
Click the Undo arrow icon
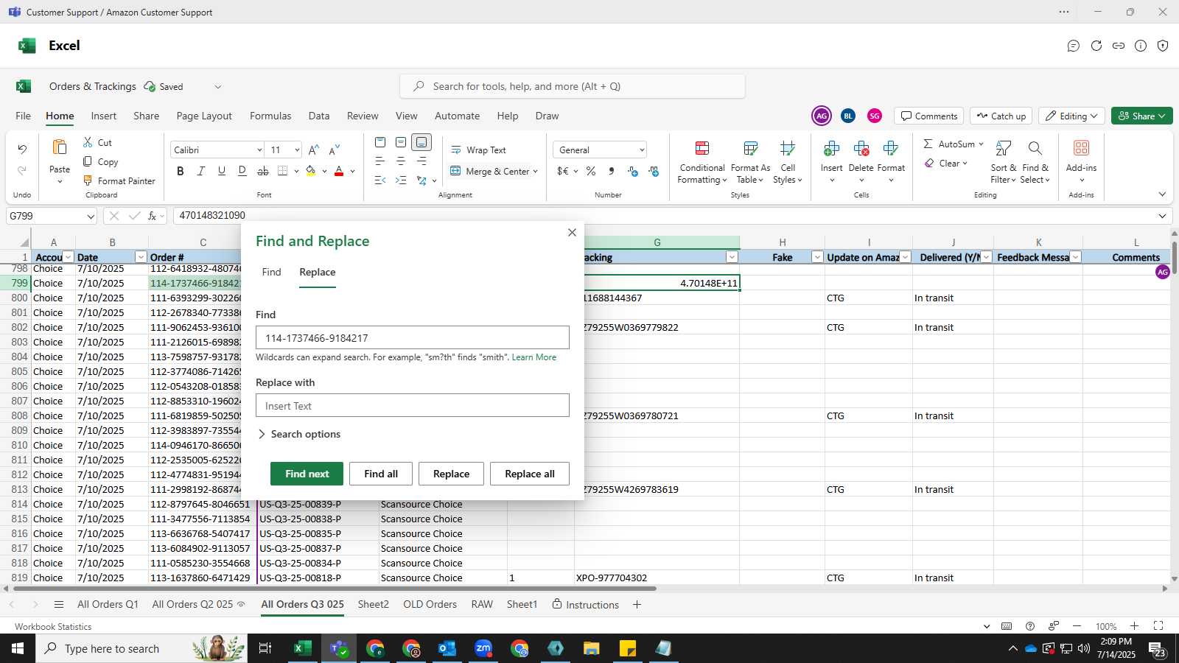pyautogui.click(x=22, y=150)
